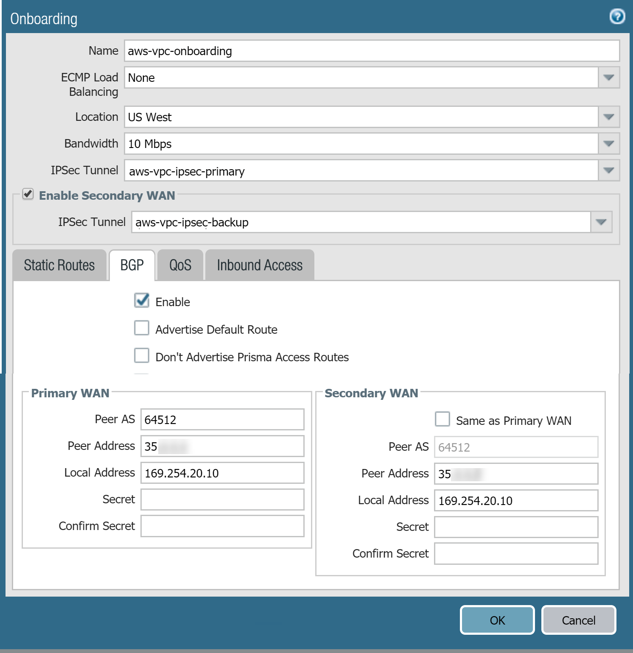Expand the ECMP Load Balancing dropdown
633x653 pixels.
[609, 78]
